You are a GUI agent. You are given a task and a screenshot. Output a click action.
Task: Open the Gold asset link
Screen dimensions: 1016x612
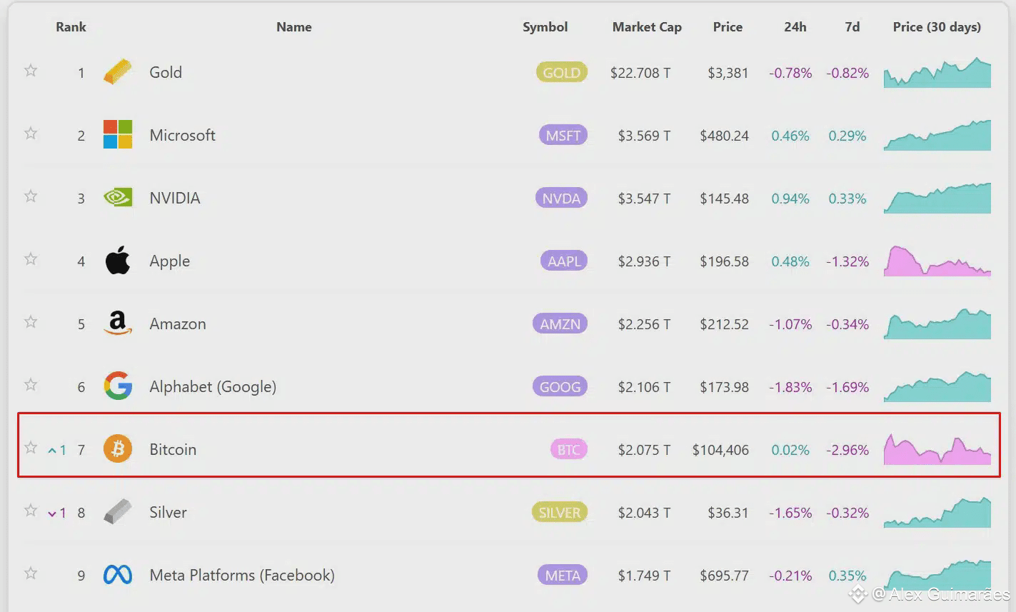166,72
